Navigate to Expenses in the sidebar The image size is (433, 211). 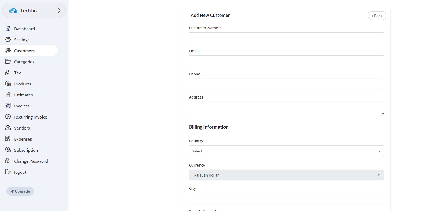click(23, 139)
